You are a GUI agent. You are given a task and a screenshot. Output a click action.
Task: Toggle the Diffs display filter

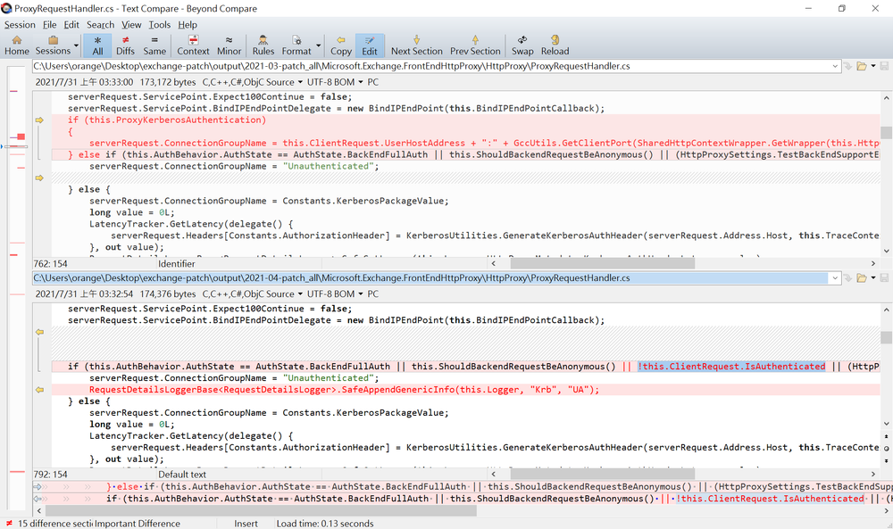[x=125, y=45]
